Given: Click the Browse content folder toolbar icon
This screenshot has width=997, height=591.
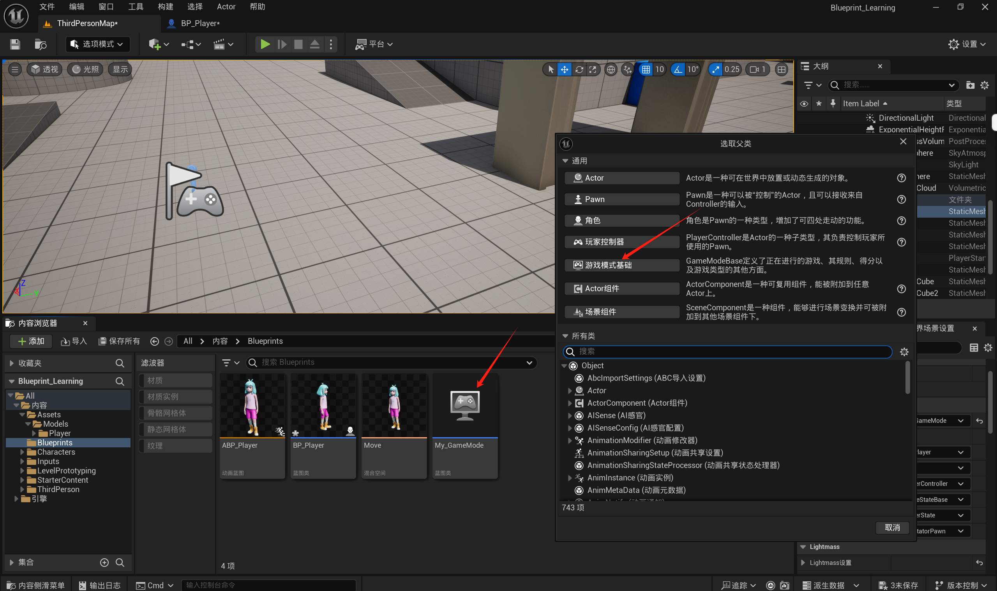Looking at the screenshot, I should click(x=40, y=44).
